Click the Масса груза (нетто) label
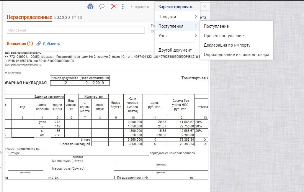This screenshot has height=192, width=304. pyautogui.click(x=68, y=161)
